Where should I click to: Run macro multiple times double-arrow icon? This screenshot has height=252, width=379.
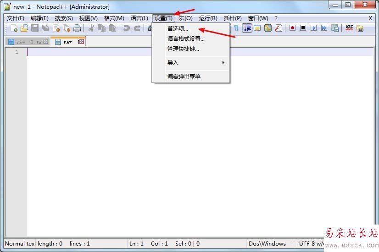(324, 28)
